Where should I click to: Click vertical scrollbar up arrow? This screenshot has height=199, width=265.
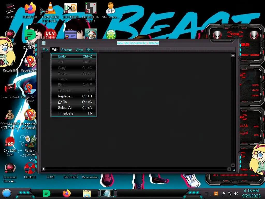click(x=233, y=55)
